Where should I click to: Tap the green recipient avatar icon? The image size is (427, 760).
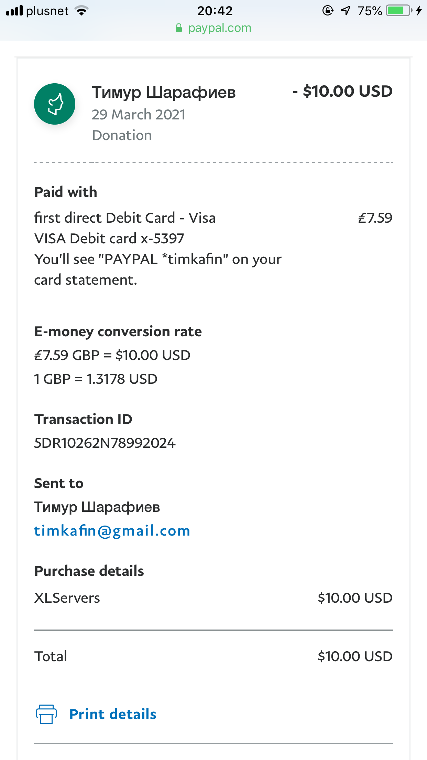pos(55,104)
